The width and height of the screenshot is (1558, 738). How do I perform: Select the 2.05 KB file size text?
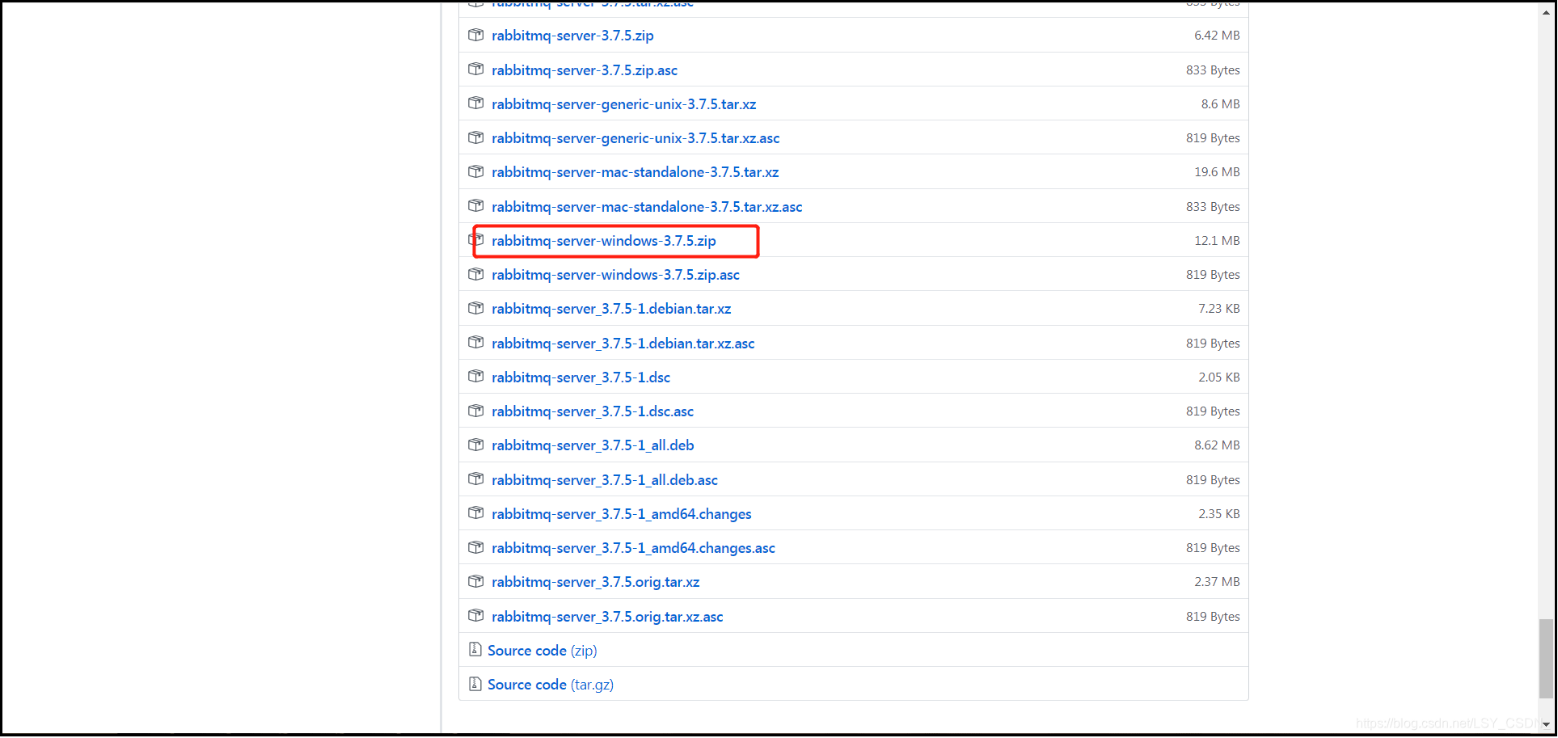pos(1219,377)
